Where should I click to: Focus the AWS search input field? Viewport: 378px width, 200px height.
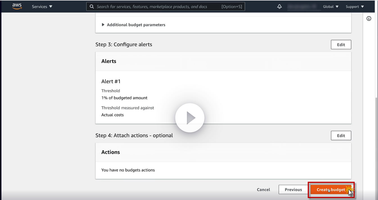(157, 6)
